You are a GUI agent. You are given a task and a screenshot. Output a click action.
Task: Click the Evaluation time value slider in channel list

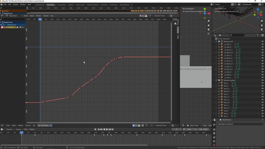pos(11,27)
